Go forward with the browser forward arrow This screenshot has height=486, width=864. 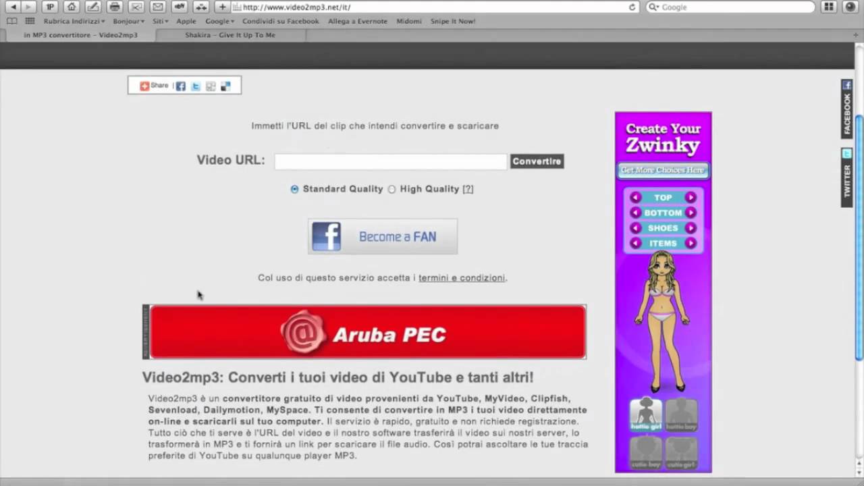(28, 7)
